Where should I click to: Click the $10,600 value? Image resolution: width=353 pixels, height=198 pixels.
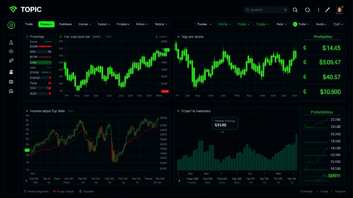pyautogui.click(x=330, y=91)
